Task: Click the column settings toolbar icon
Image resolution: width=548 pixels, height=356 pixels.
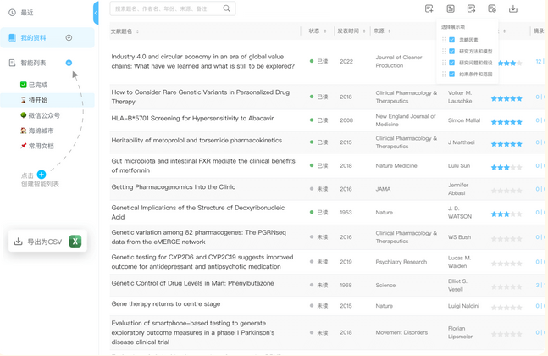Action: [492, 9]
